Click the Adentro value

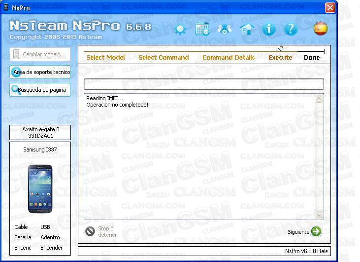click(50, 237)
